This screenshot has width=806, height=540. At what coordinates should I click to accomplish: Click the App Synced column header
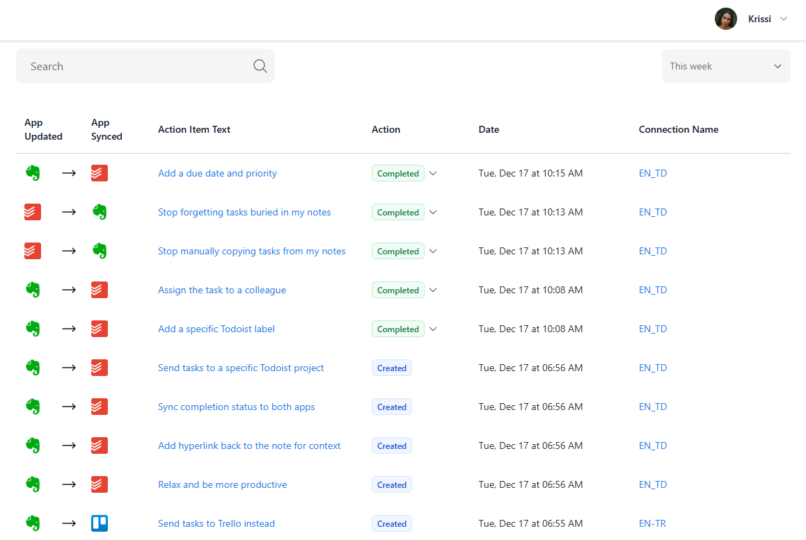pos(106,129)
